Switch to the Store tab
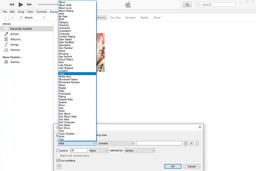256x171 pixels. point(157,17)
